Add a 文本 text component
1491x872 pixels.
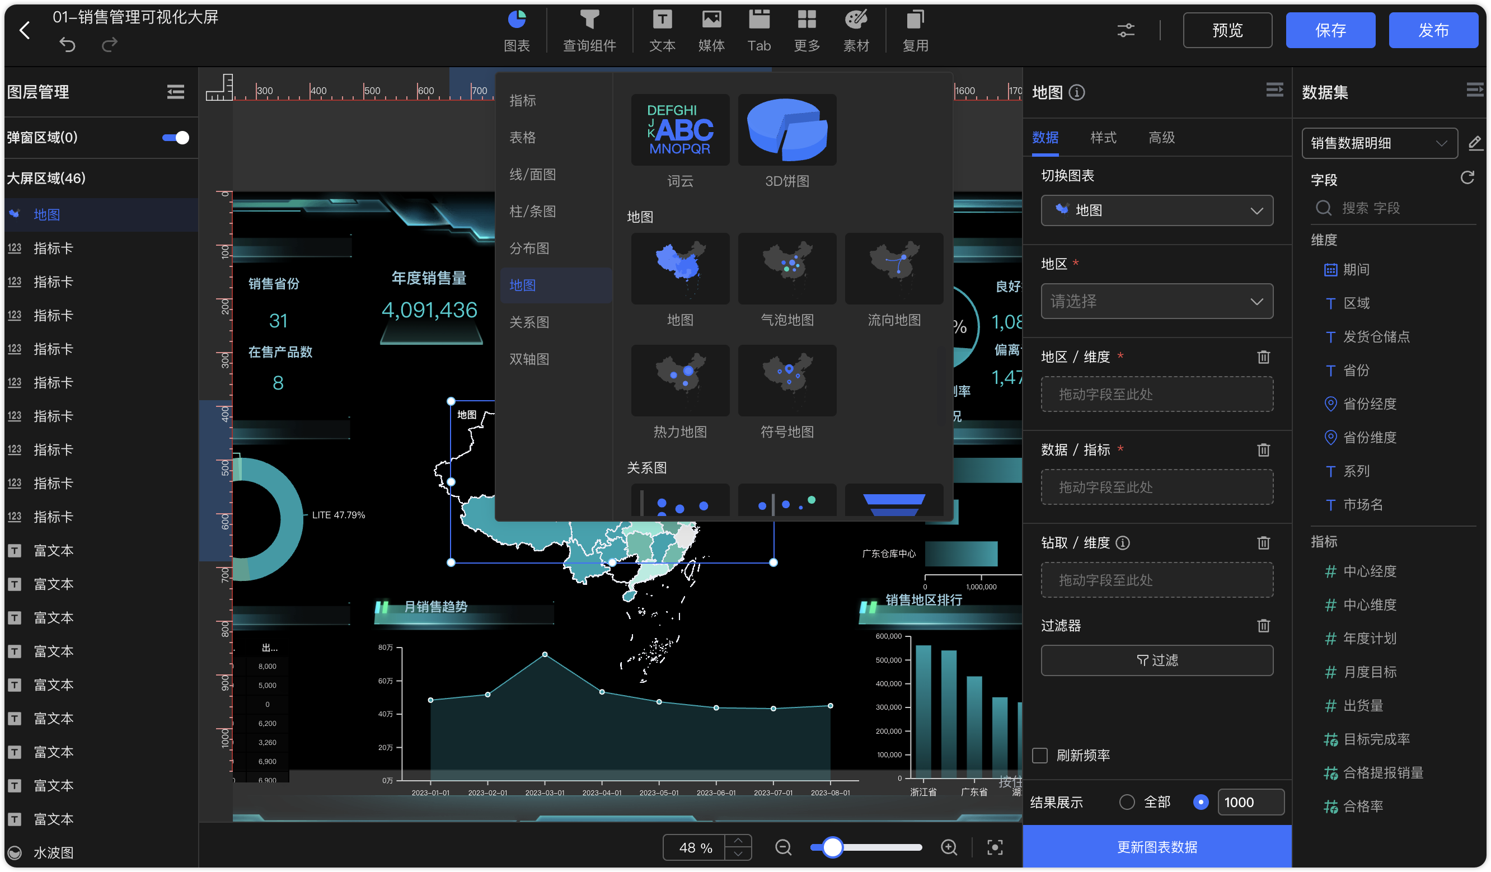tap(662, 31)
